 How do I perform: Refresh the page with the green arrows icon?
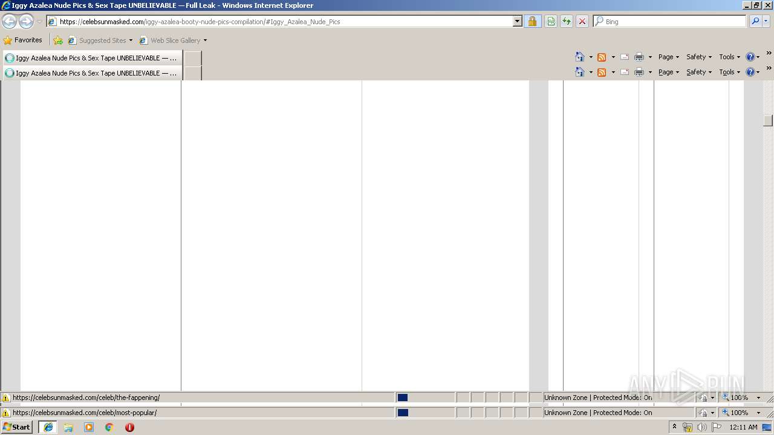coord(567,22)
